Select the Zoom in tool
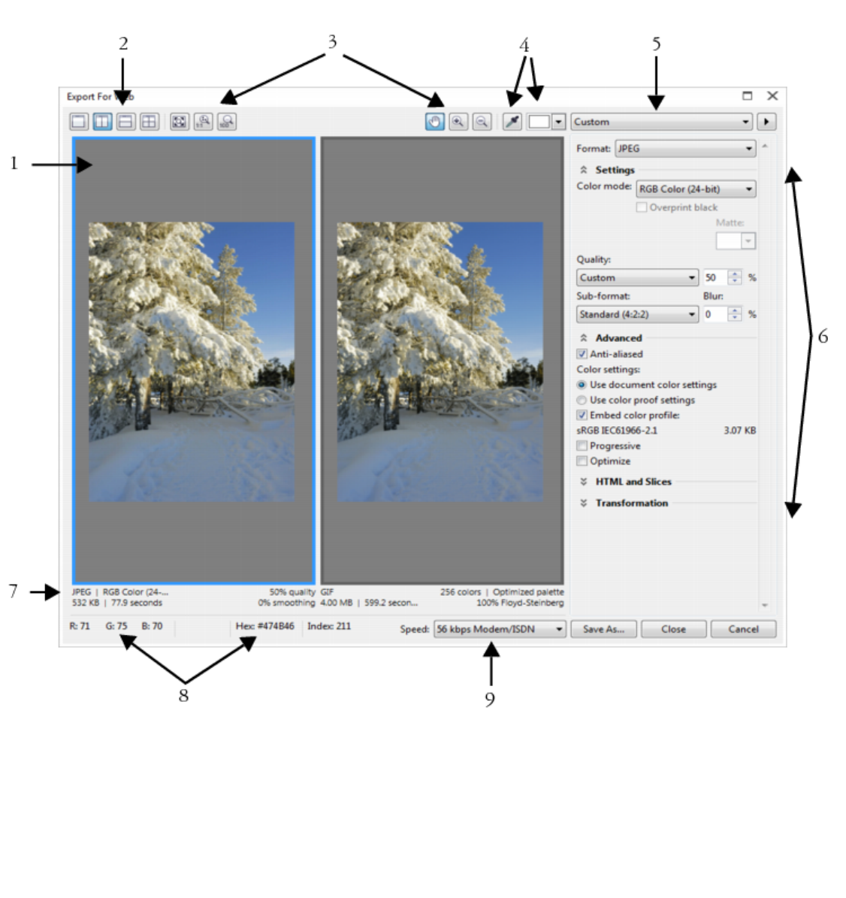 coord(458,122)
